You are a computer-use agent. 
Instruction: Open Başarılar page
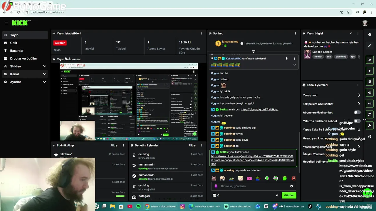pyautogui.click(x=25, y=51)
